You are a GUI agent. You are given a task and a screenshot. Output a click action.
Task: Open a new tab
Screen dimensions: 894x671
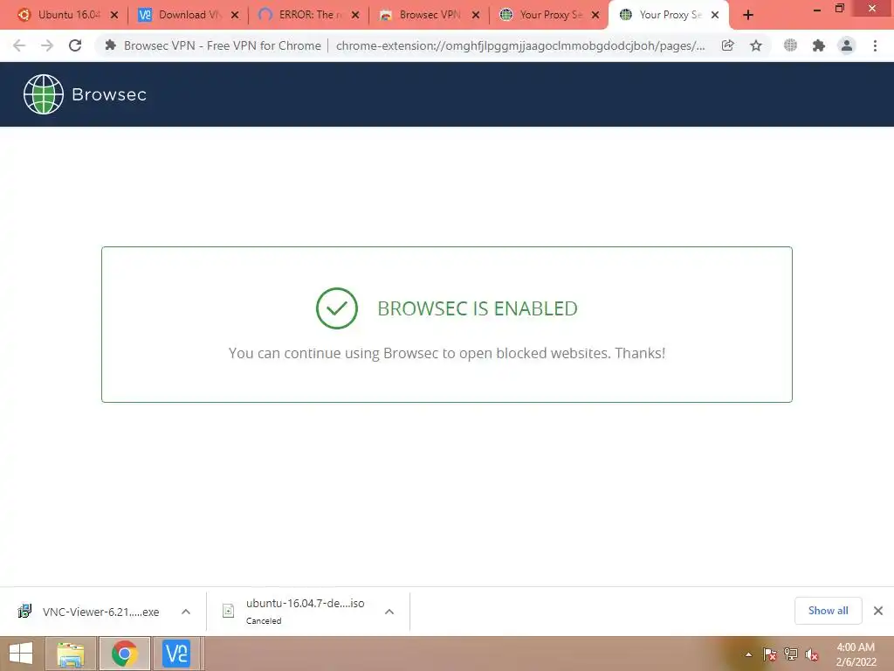click(748, 15)
